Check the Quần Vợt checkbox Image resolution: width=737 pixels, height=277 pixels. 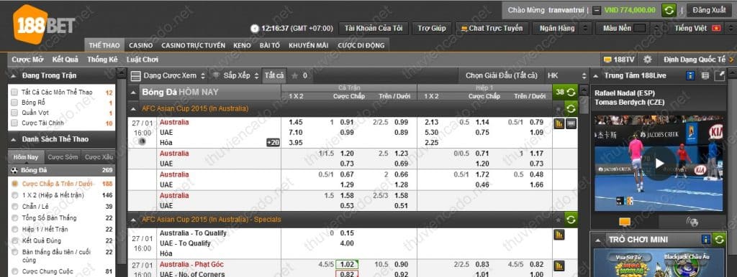14,113
